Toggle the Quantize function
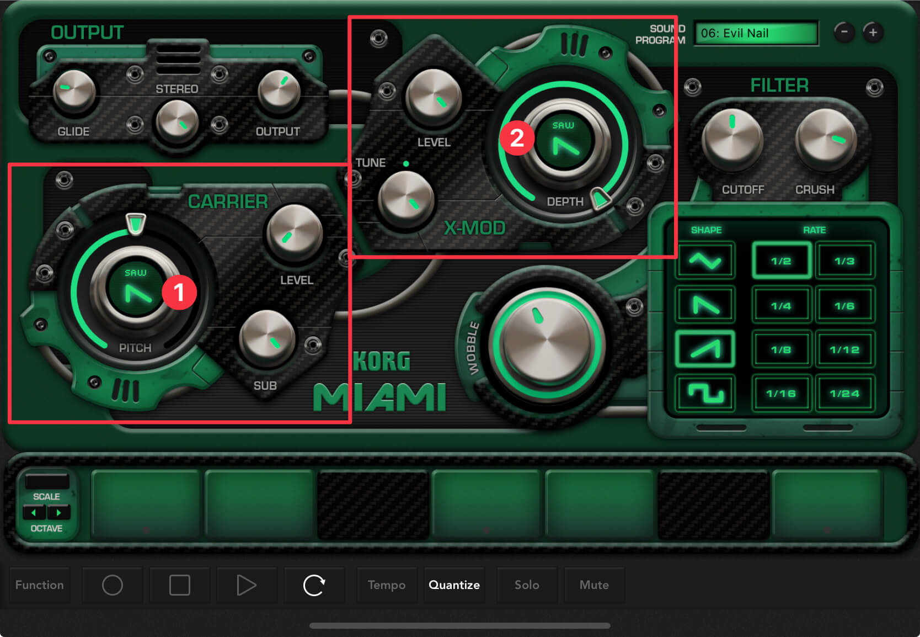Viewport: 920px width, 637px height. coord(454,585)
